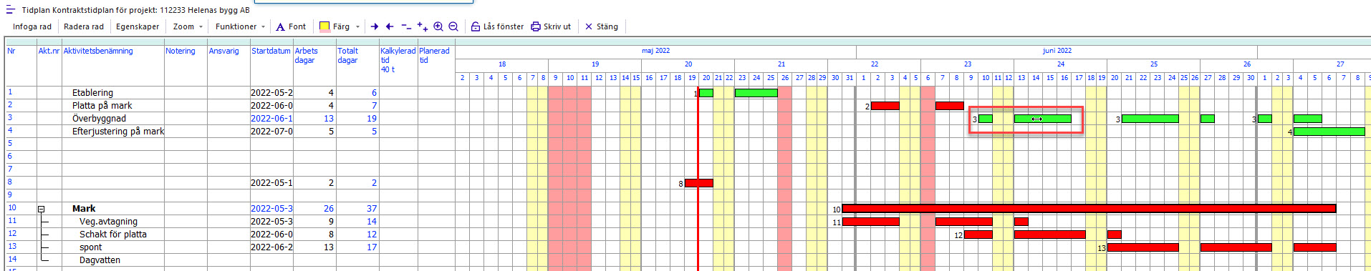Select the Platta på mark activity

(102, 106)
